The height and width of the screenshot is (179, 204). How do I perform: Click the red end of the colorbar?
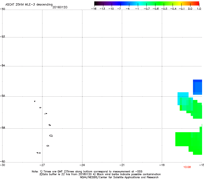[x=197, y=3]
